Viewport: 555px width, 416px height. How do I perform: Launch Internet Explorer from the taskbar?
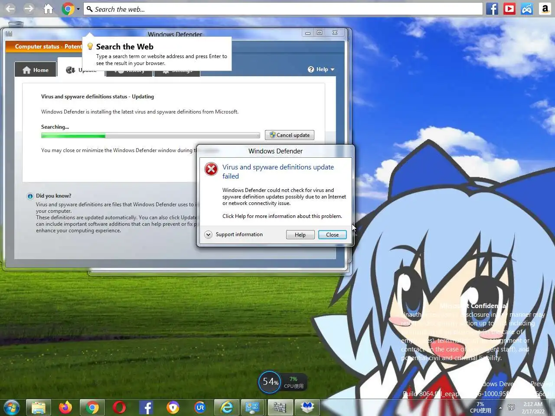(x=227, y=407)
